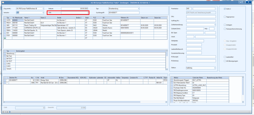Click the Referenz Nr. column header
Screen dimensions: 254x115
coord(130,18)
